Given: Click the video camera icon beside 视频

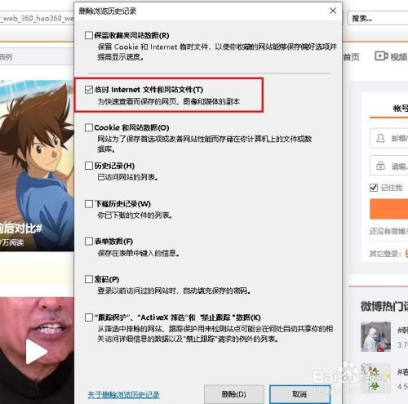Looking at the screenshot, I should [381, 56].
